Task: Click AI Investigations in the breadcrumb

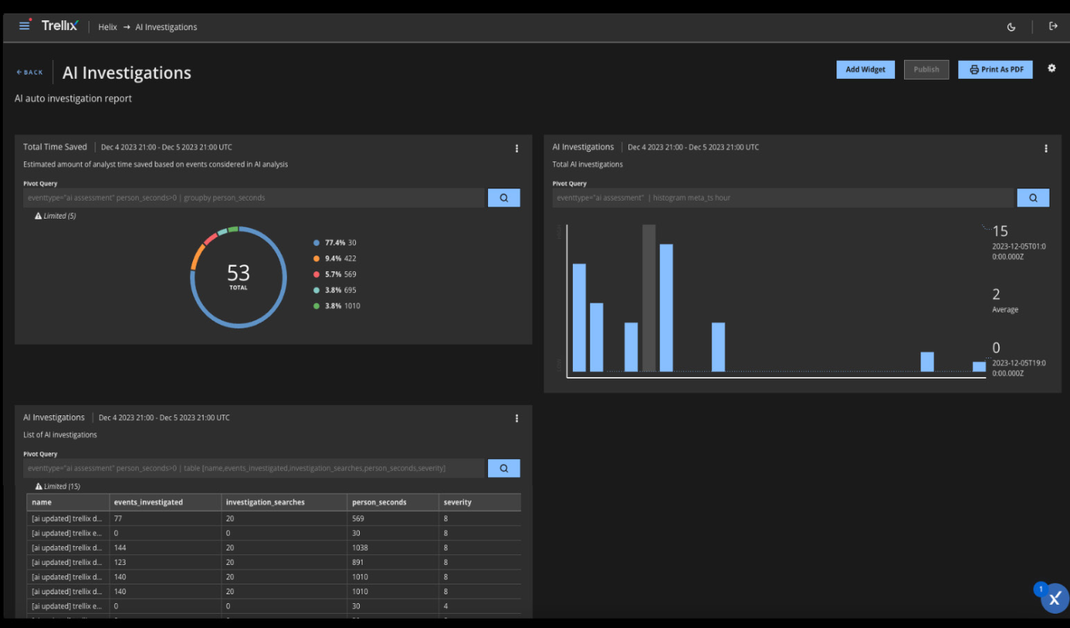Action: point(166,27)
